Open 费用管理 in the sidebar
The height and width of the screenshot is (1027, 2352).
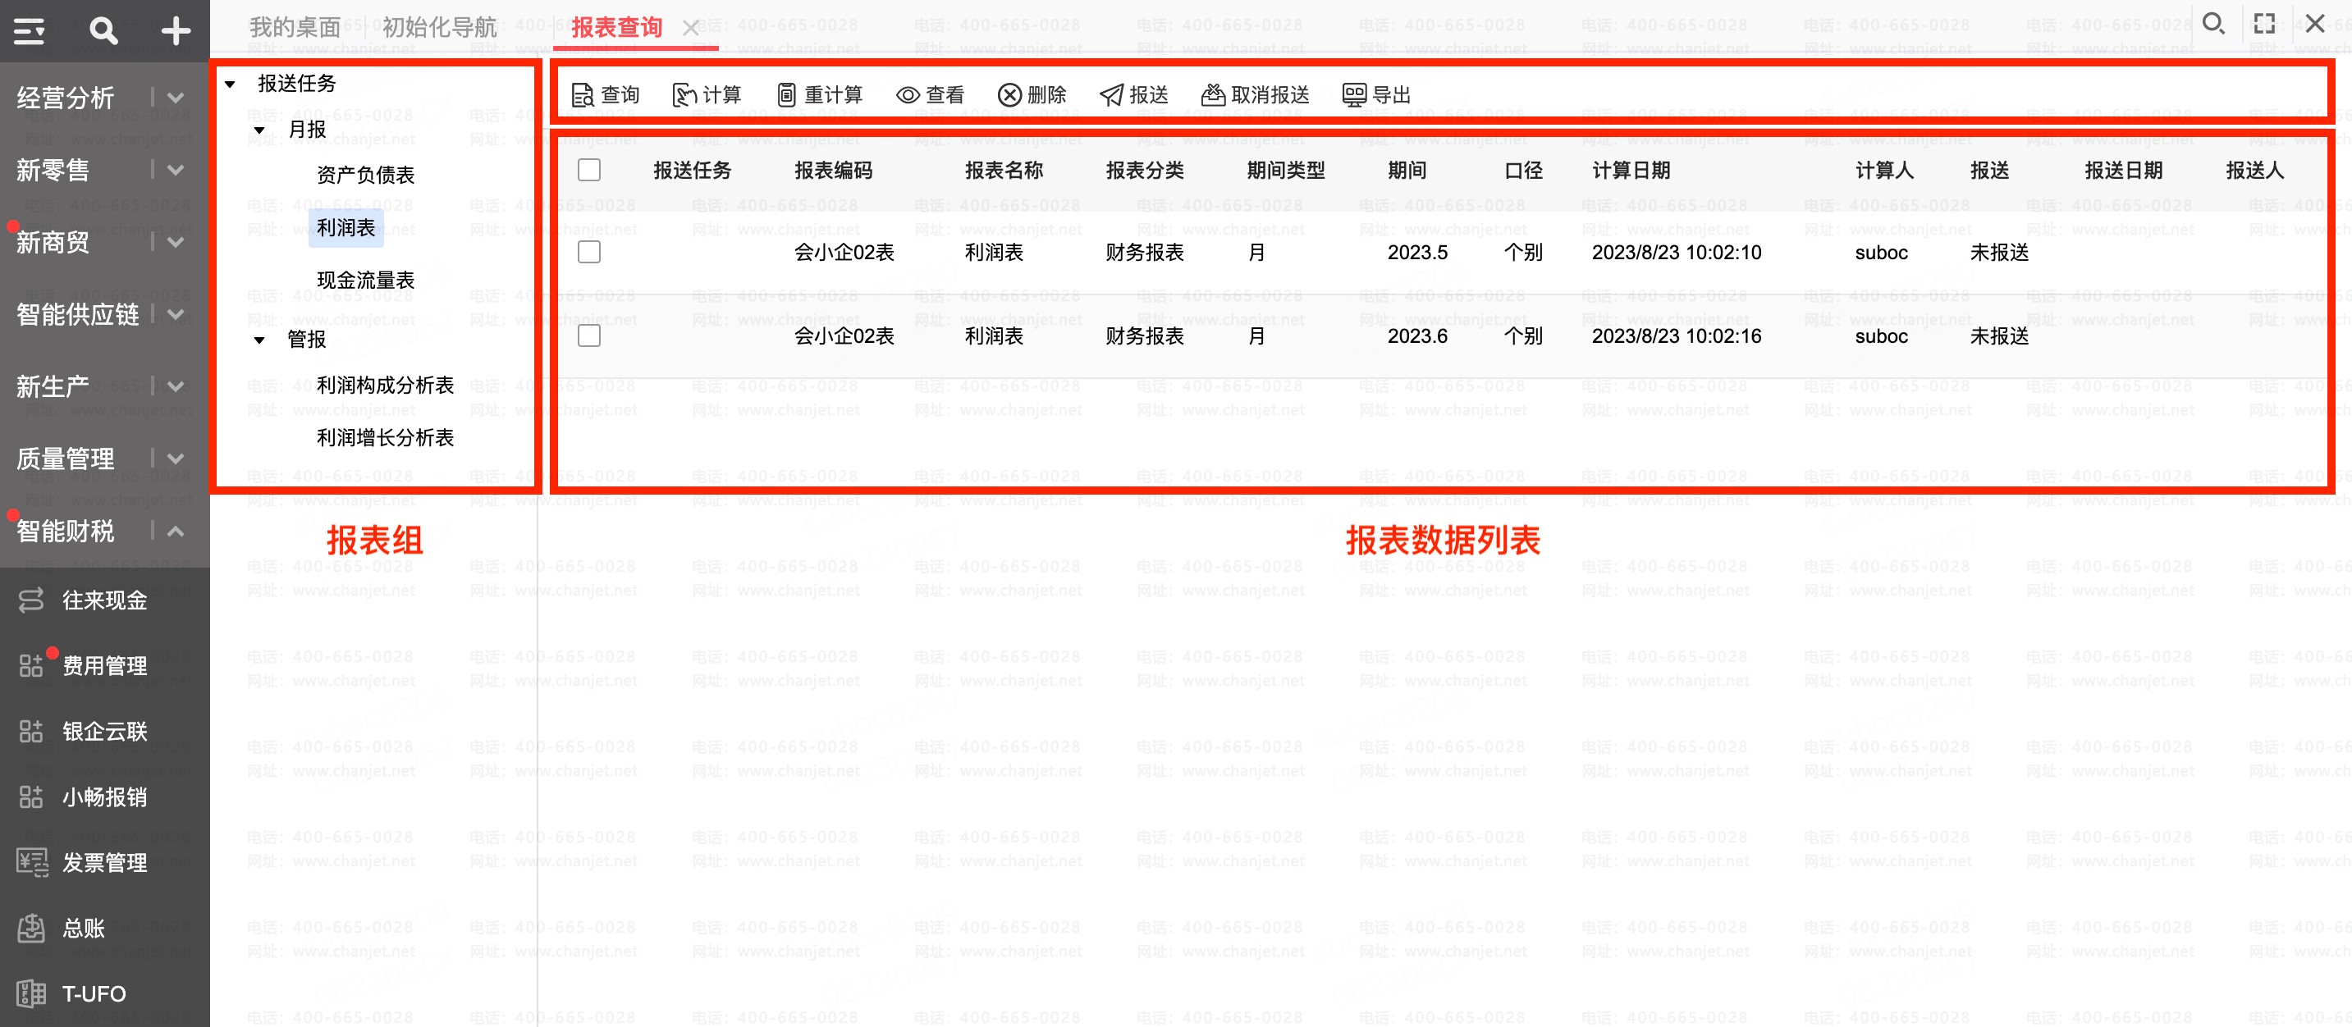point(104,665)
